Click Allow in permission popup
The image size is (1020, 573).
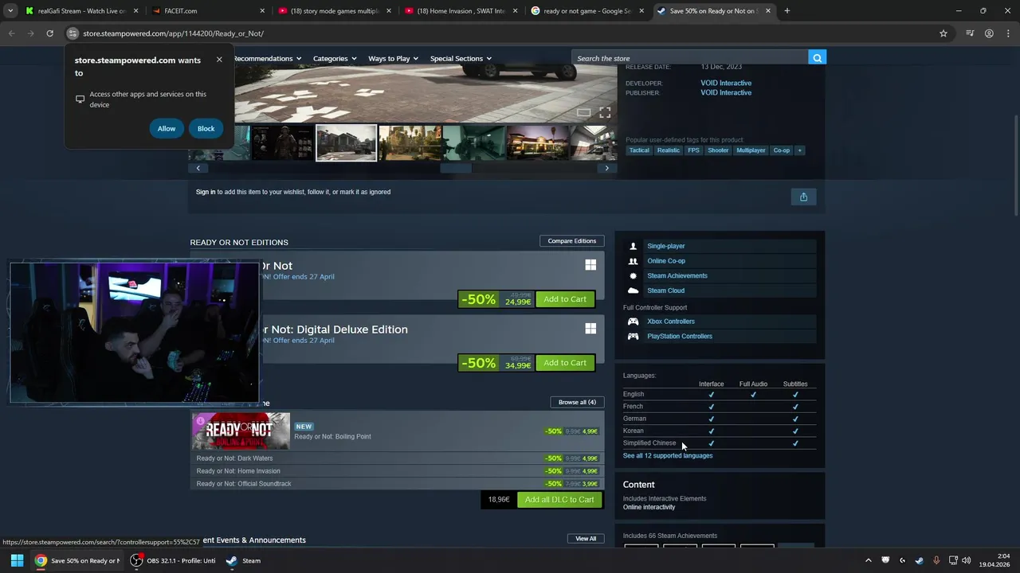167,129
